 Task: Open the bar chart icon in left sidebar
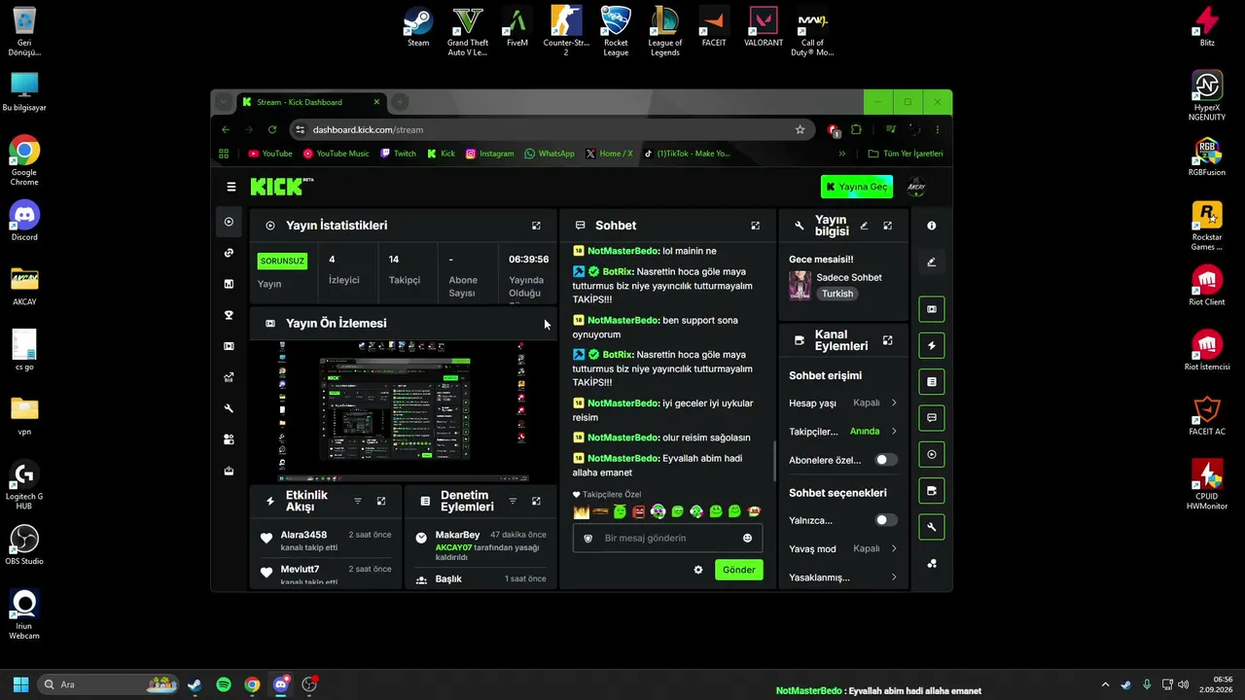tap(229, 284)
